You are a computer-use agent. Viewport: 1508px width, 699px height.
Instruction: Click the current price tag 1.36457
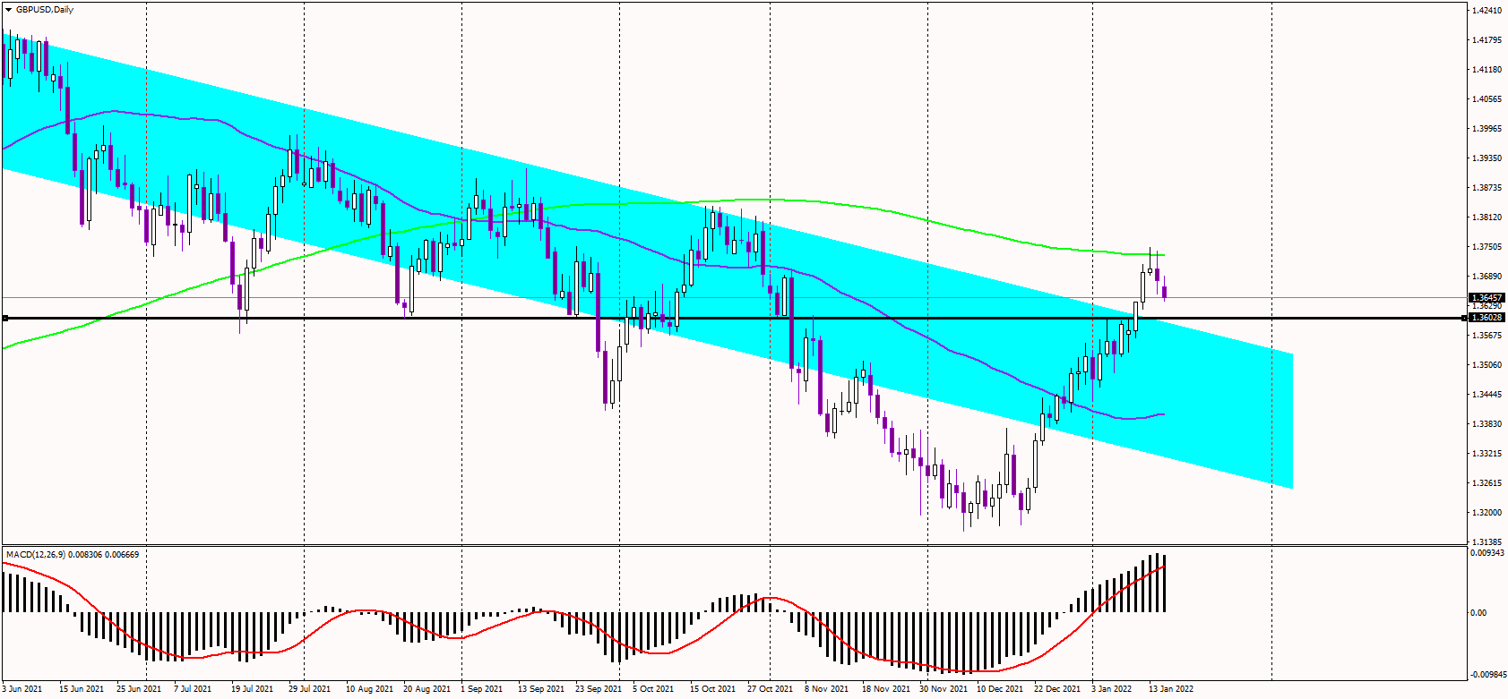coord(1486,298)
